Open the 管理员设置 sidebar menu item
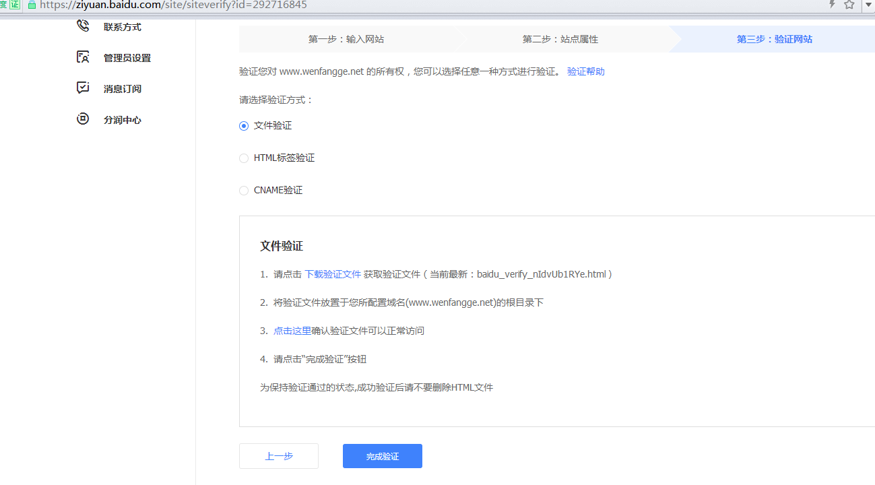The height and width of the screenshot is (485, 875). (127, 58)
